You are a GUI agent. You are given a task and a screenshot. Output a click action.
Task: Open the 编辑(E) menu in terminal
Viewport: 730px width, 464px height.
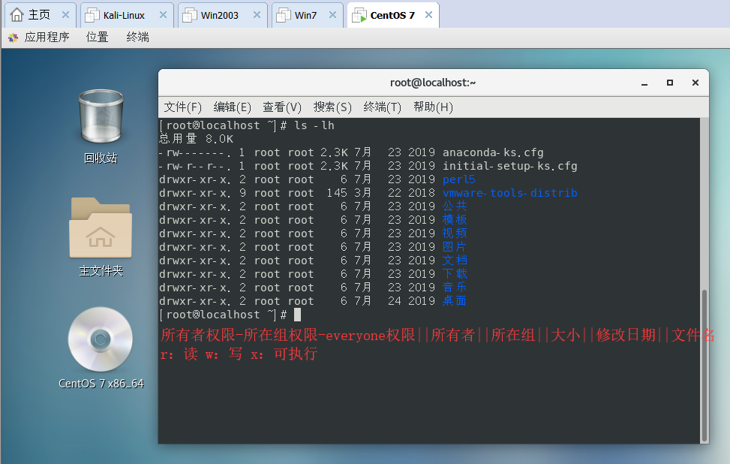pyautogui.click(x=233, y=107)
